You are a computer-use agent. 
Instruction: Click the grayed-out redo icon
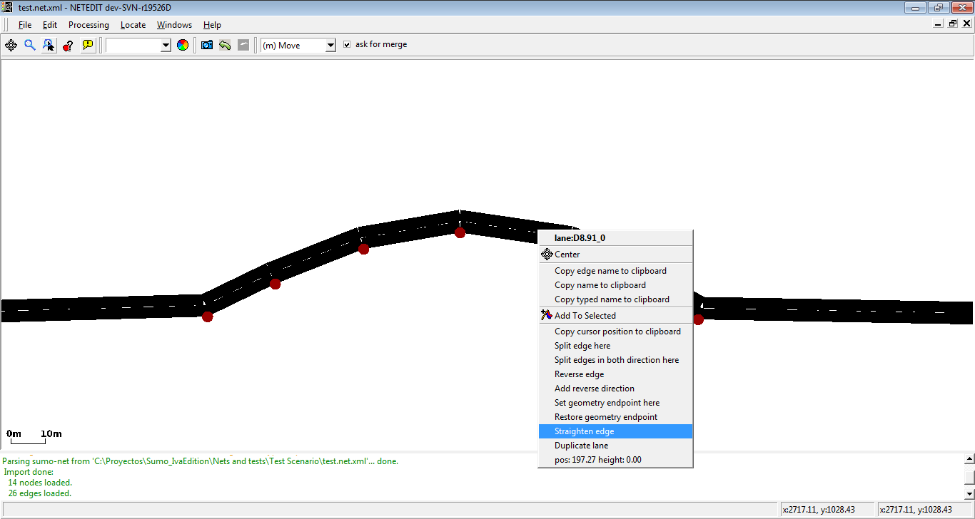pyautogui.click(x=243, y=45)
